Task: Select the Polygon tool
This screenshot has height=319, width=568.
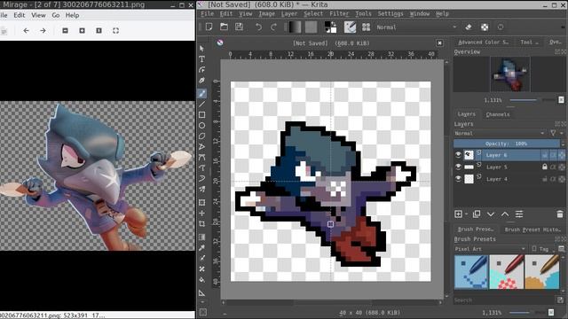Action: 201,136
